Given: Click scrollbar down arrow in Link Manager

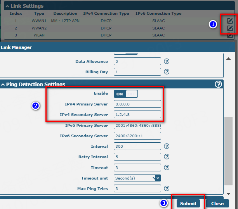Looking at the screenshot, I should click(x=228, y=192).
